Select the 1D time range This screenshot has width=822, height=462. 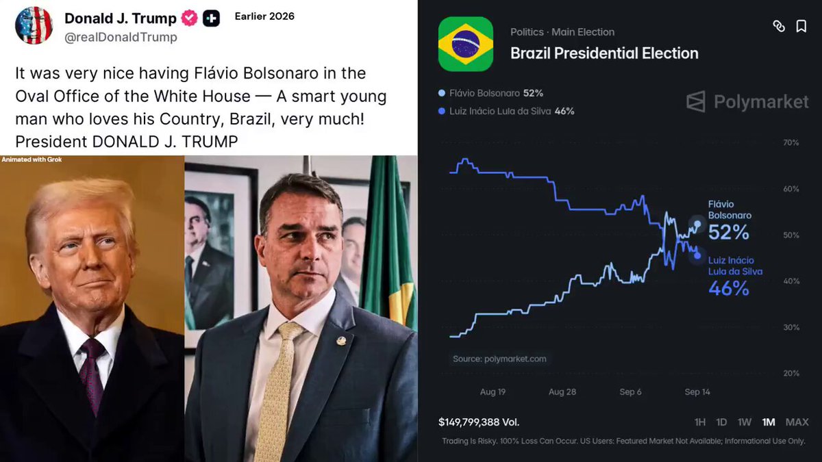pos(721,422)
